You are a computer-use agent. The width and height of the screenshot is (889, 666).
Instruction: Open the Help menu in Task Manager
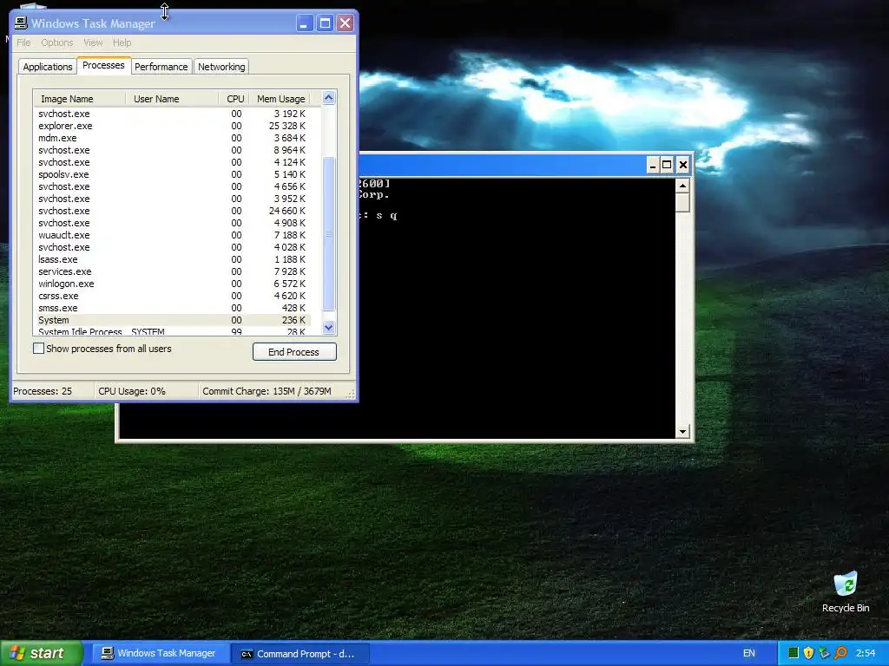pyautogui.click(x=122, y=42)
